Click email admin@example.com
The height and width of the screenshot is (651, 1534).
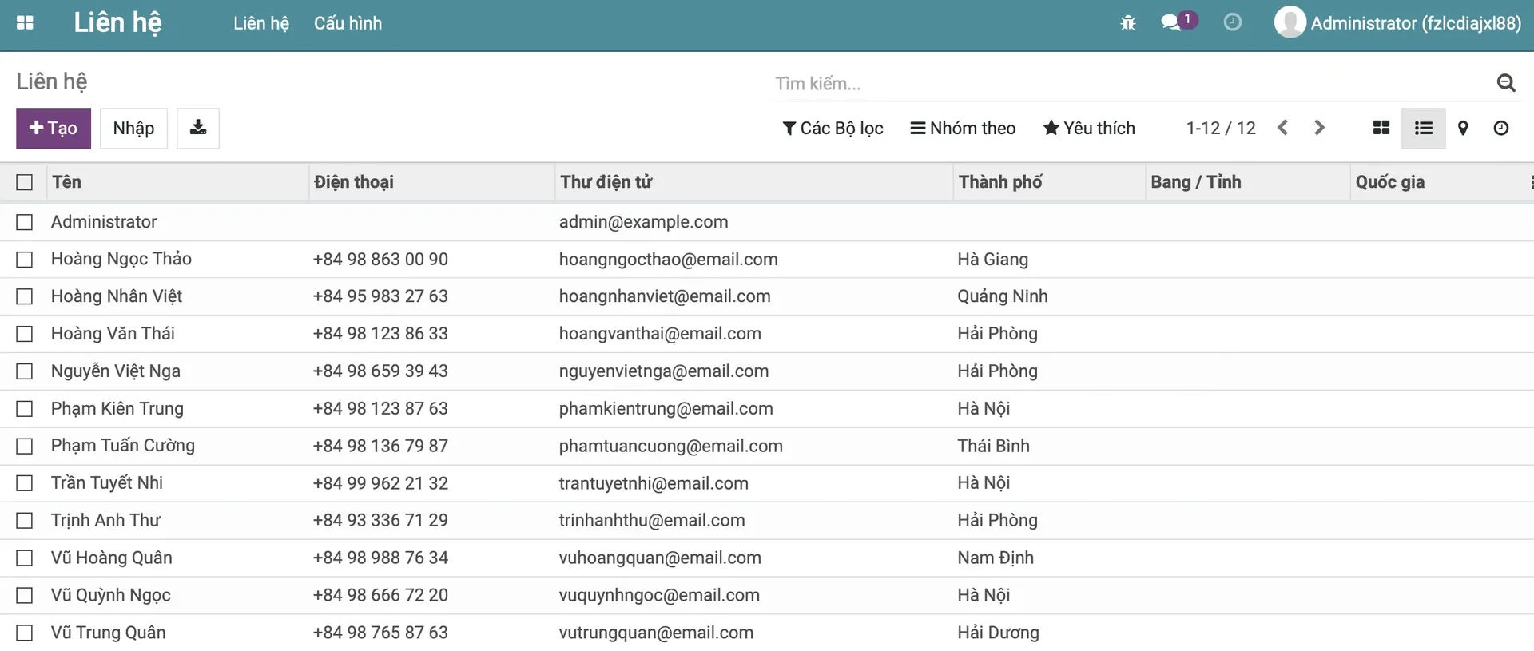tap(644, 222)
